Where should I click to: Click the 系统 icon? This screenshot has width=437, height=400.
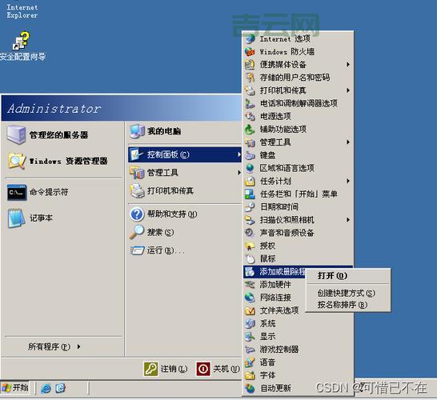250,323
